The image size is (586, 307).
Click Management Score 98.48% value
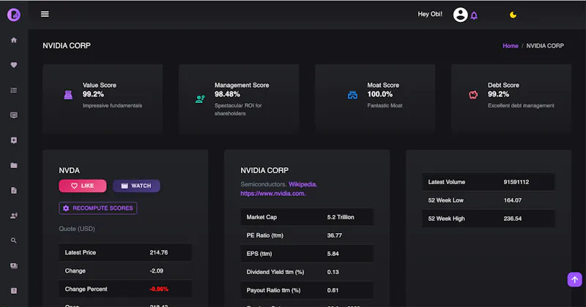point(227,94)
